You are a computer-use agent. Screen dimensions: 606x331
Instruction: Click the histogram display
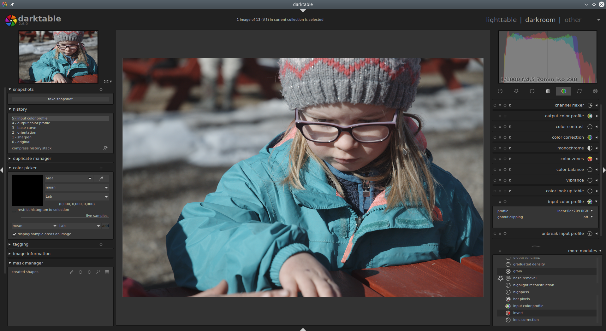pyautogui.click(x=548, y=57)
